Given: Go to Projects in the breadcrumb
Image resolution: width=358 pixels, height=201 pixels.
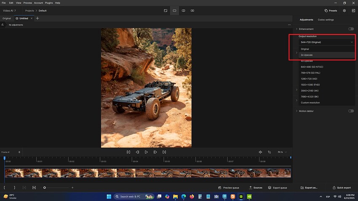Looking at the screenshot, I should [x=29, y=11].
